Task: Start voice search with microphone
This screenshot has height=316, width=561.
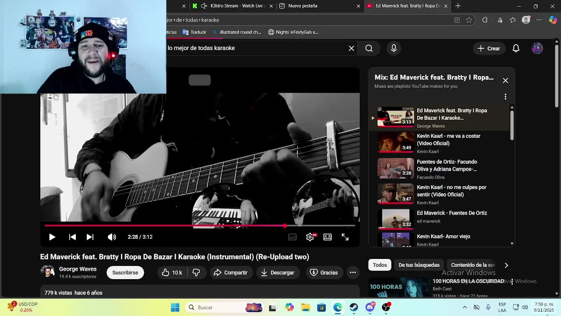Action: click(x=394, y=48)
